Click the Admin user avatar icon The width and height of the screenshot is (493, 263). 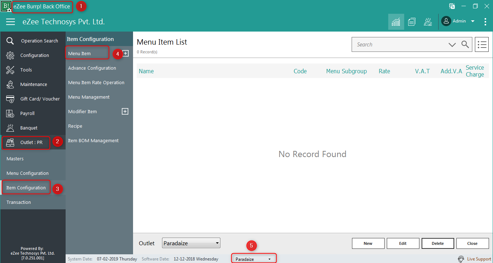[446, 21]
